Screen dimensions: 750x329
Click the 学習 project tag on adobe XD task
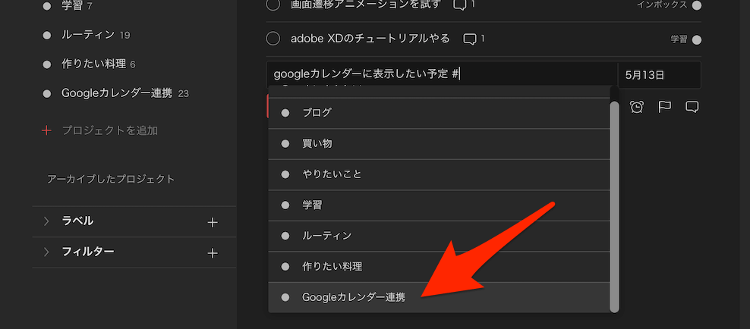click(x=679, y=39)
